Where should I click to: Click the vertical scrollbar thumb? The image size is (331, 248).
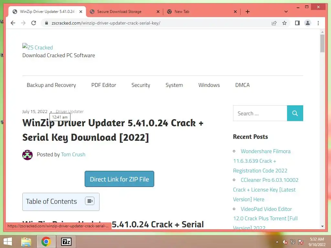click(x=322, y=43)
